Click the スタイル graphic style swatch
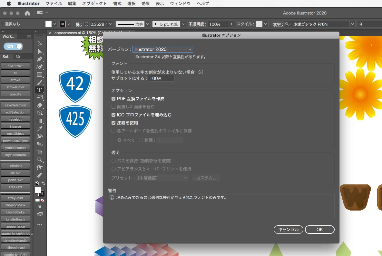This screenshot has height=256, width=382. 260,24
